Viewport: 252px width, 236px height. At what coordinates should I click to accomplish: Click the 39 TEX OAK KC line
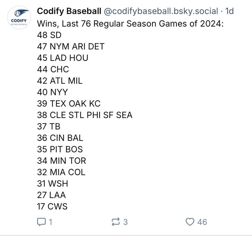click(69, 103)
